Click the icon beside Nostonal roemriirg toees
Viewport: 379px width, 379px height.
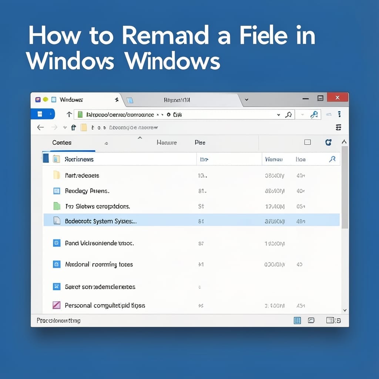point(57,264)
